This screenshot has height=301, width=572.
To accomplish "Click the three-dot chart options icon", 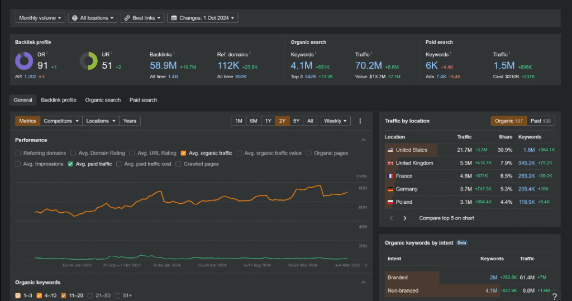I will click(x=360, y=121).
